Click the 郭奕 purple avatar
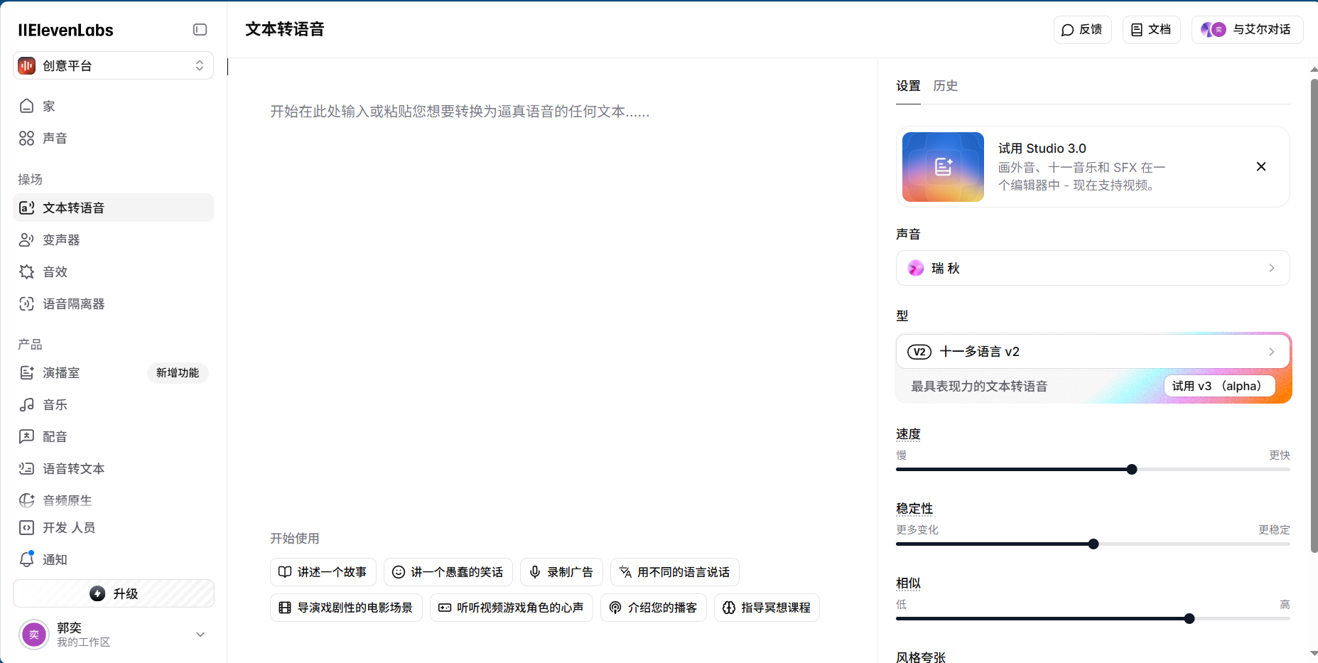1318x663 pixels. pos(34,635)
